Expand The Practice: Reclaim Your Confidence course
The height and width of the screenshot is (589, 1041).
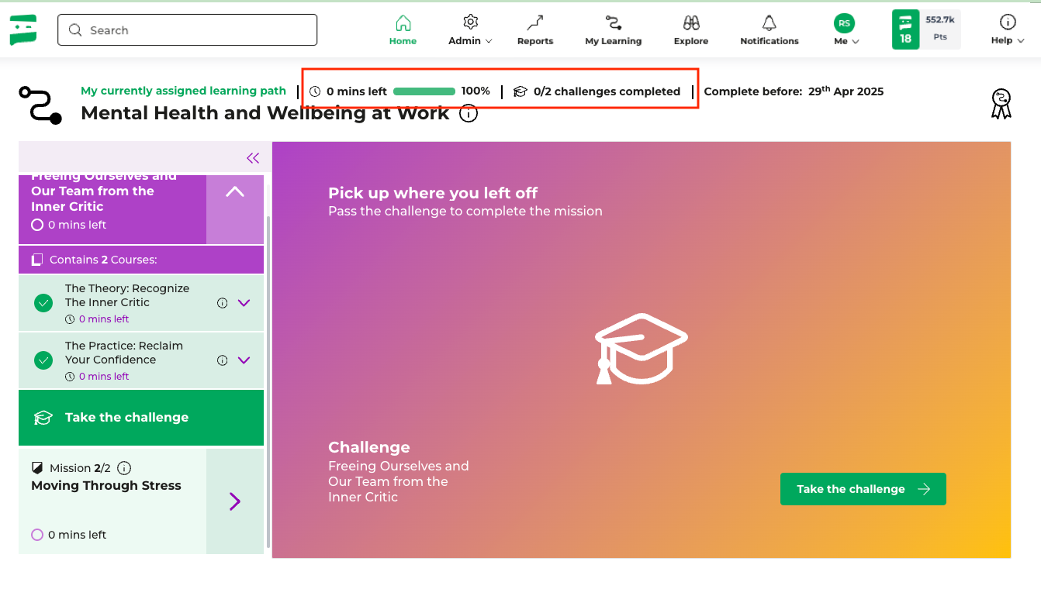click(244, 360)
